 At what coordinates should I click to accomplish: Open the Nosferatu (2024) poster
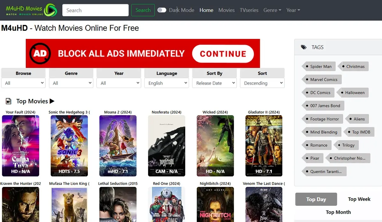pos(166,146)
